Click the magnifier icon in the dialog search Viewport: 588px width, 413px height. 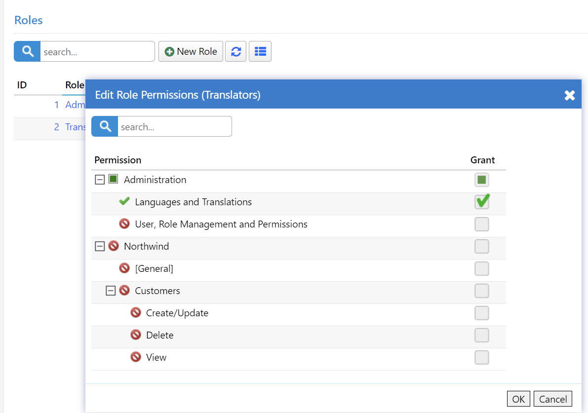coord(105,127)
